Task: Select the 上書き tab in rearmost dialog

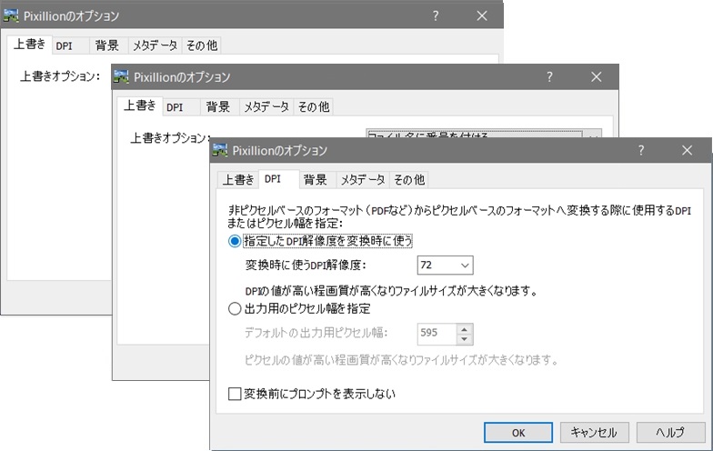Action: (x=29, y=45)
